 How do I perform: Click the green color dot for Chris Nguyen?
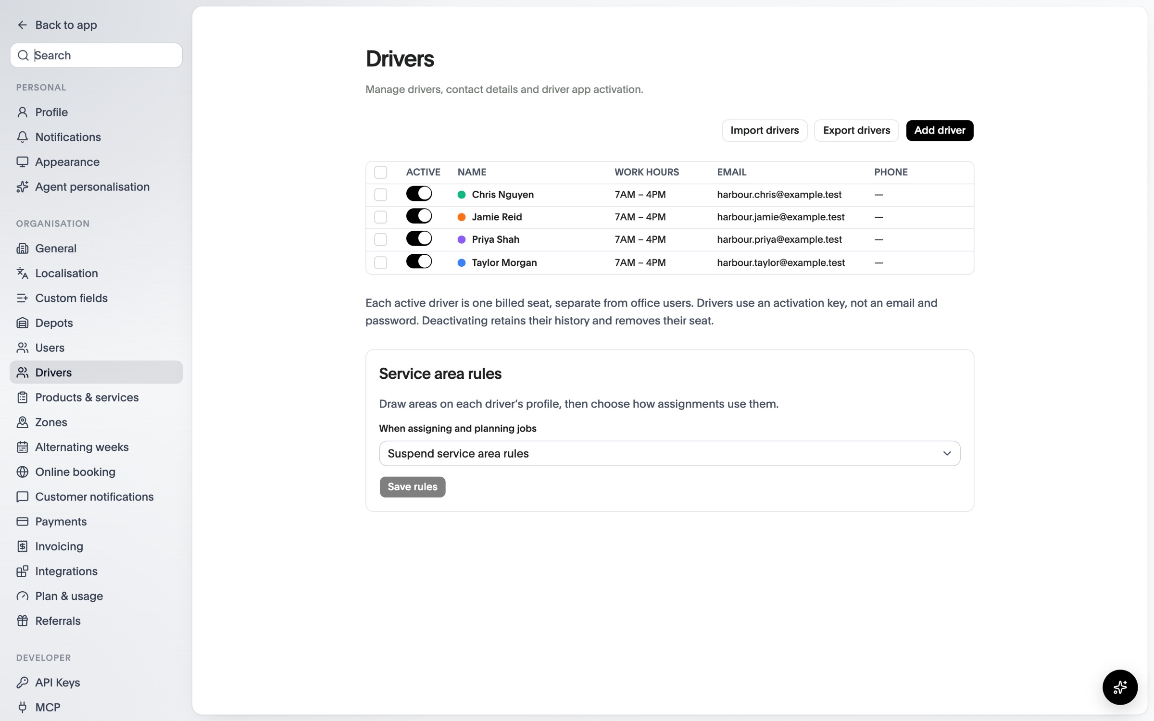[x=462, y=195]
